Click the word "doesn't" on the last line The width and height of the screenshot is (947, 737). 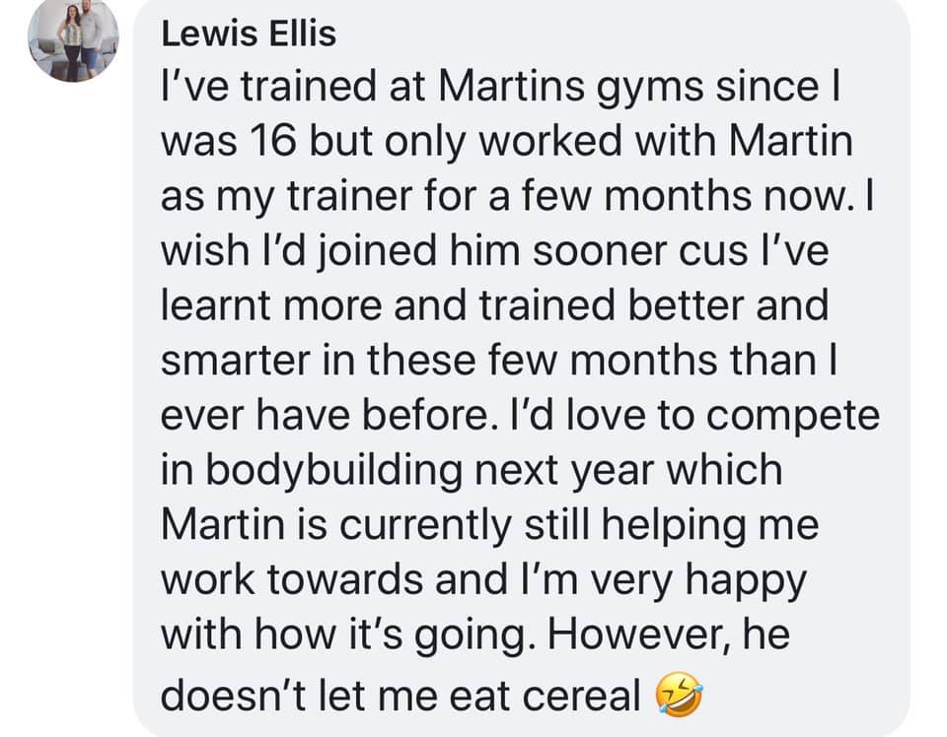[231, 697]
